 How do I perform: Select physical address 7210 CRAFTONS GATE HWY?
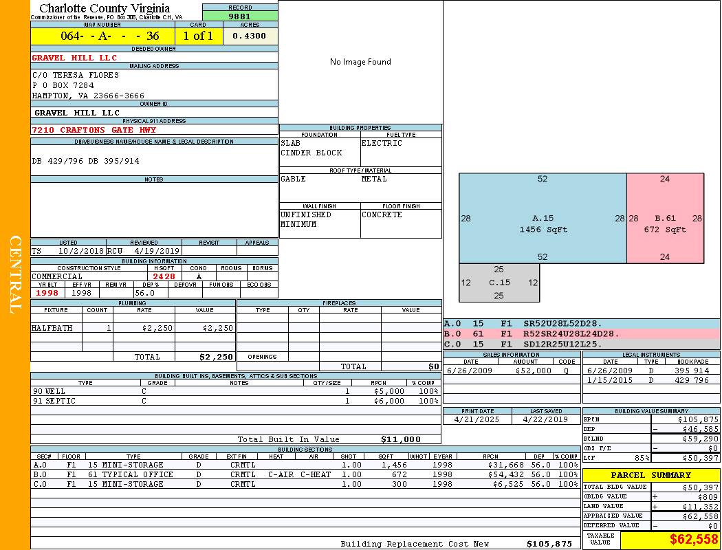pyautogui.click(x=94, y=130)
